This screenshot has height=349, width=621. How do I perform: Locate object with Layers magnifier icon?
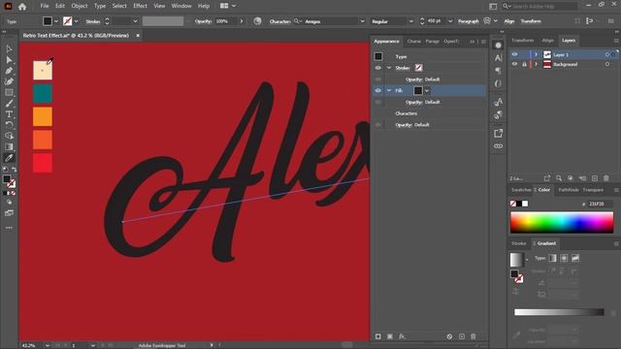coord(559,178)
